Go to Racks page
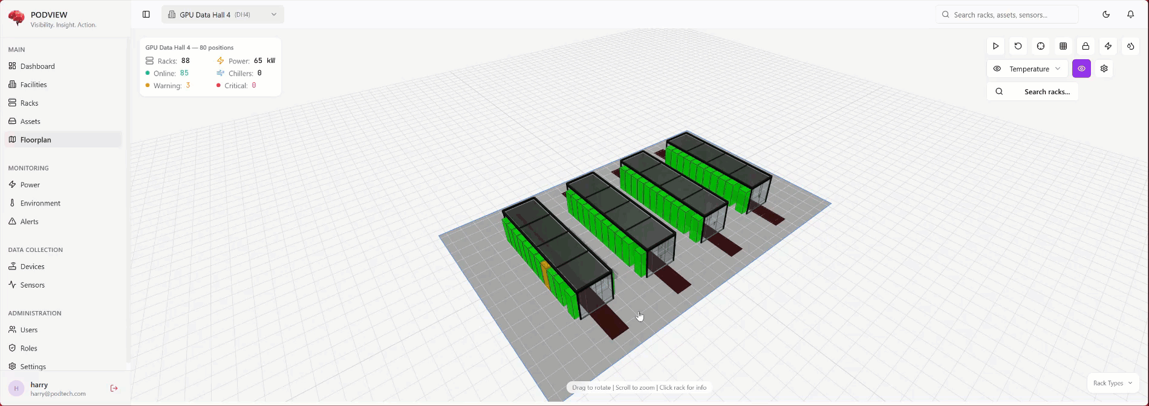Screen dimensions: 1149x406 63,103
